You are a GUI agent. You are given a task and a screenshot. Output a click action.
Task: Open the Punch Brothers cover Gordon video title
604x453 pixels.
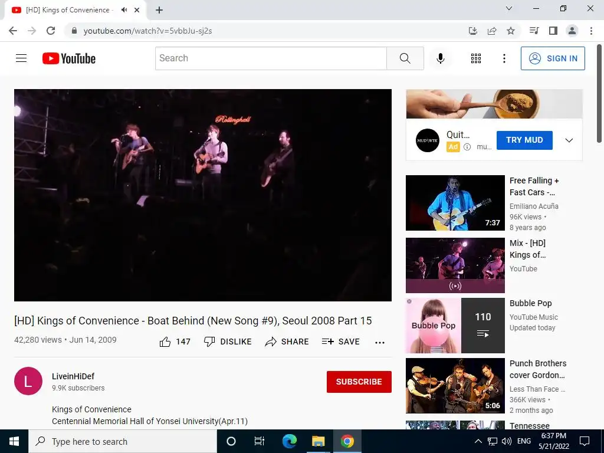[x=538, y=369]
